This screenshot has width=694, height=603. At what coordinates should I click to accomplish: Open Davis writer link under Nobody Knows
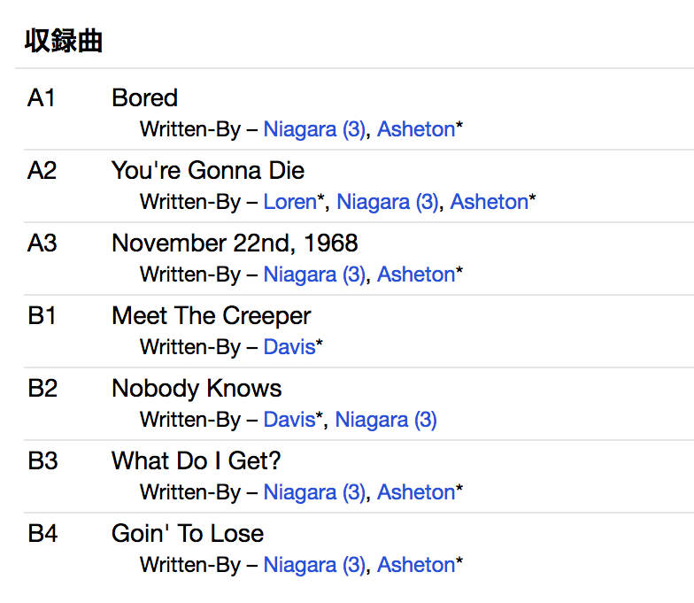(x=289, y=420)
